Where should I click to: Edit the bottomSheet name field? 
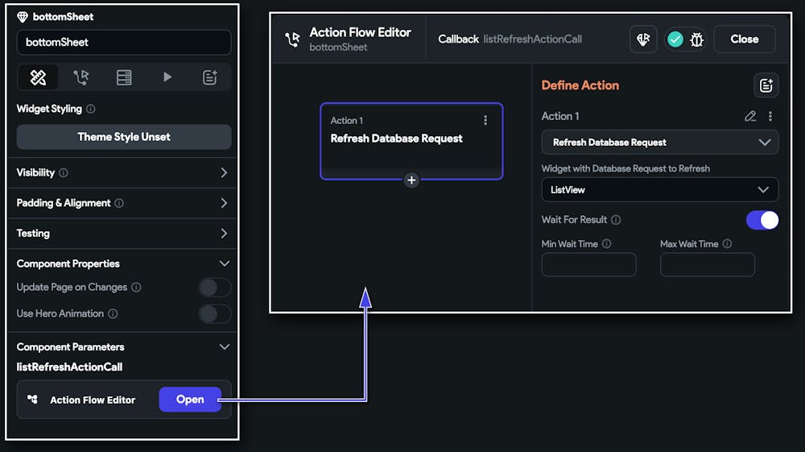pyautogui.click(x=124, y=42)
